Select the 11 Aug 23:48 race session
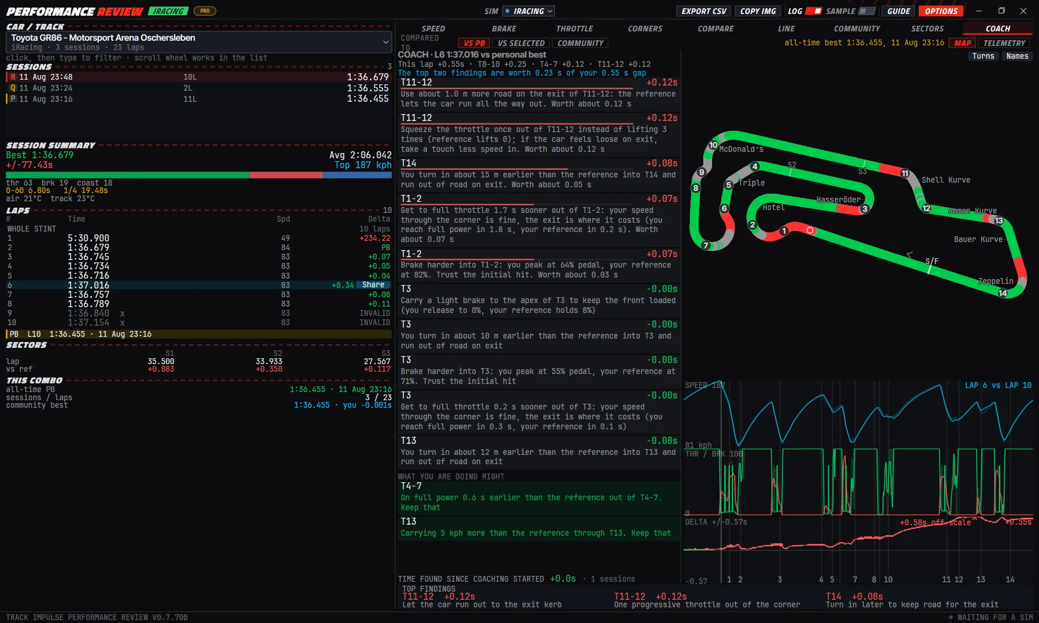The image size is (1039, 623). click(x=198, y=77)
